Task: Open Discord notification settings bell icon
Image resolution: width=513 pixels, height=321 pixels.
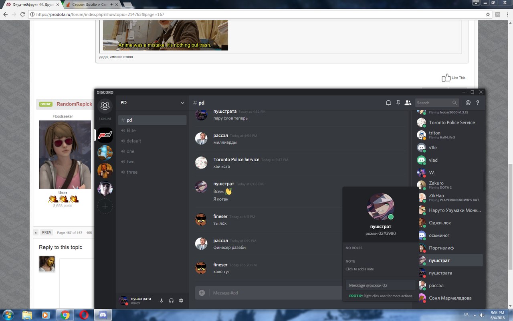Action: click(x=388, y=103)
